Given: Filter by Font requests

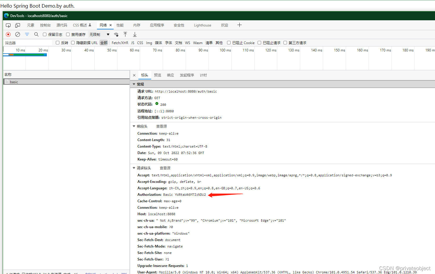Looking at the screenshot, I should tap(168, 43).
